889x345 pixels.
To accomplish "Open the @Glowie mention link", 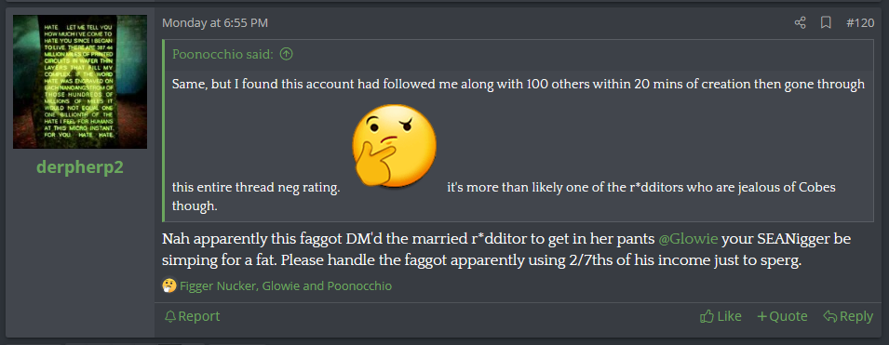I will pyautogui.click(x=688, y=239).
